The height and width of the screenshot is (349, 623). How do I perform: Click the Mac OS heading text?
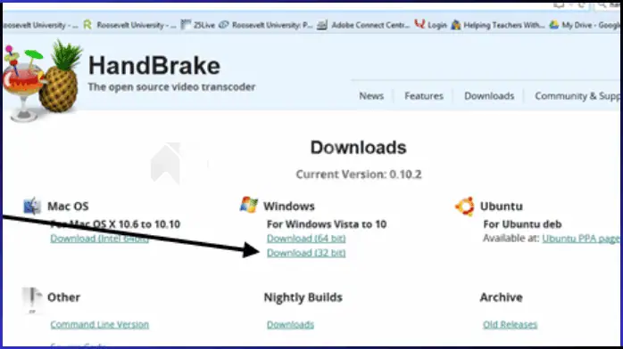(x=68, y=206)
